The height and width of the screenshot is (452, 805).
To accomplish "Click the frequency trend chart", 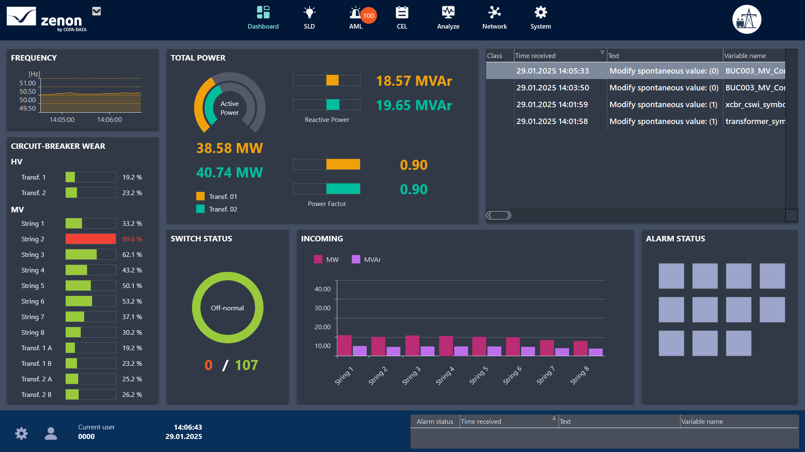I will coord(90,96).
